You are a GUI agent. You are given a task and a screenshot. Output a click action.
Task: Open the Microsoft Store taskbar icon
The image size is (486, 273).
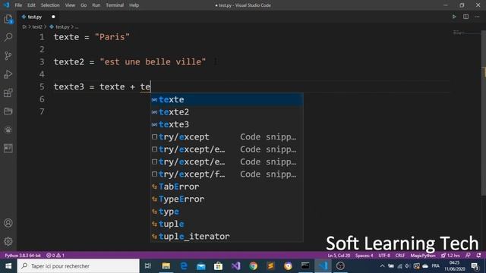coord(218,266)
